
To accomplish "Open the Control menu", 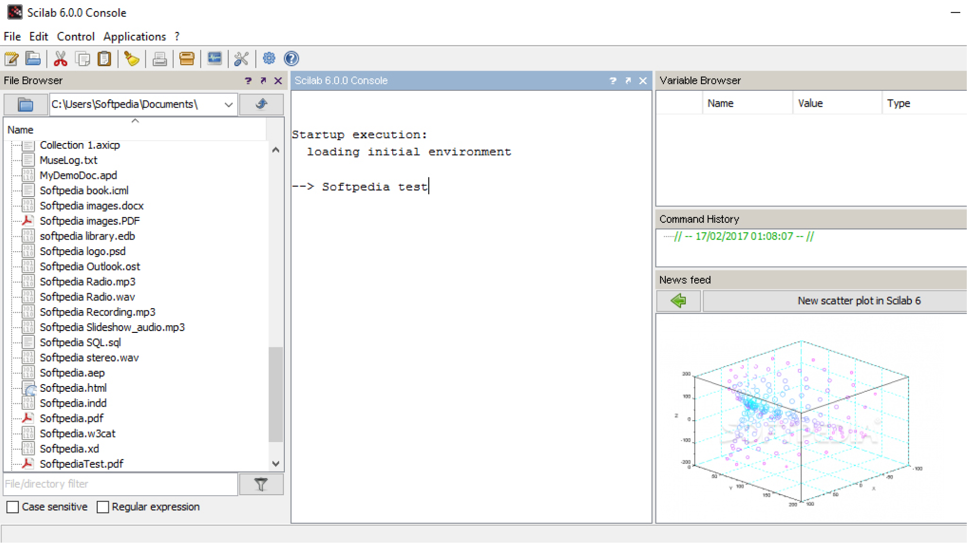I will pos(75,37).
